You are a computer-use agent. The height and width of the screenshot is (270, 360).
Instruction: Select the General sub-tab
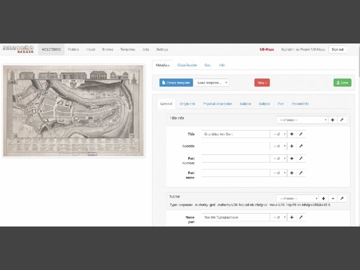[166, 104]
